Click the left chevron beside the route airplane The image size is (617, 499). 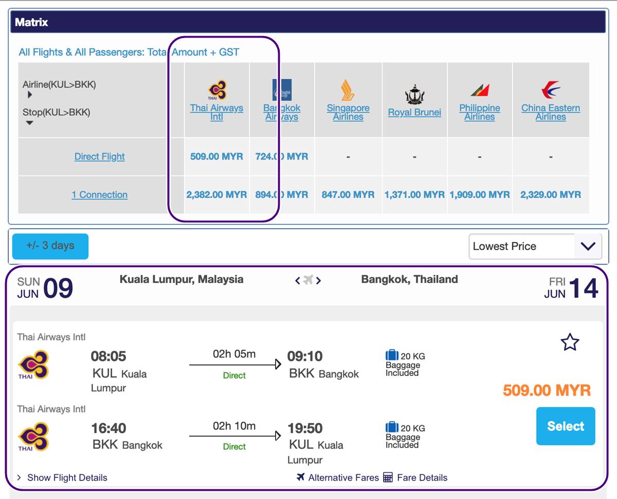[x=297, y=280]
